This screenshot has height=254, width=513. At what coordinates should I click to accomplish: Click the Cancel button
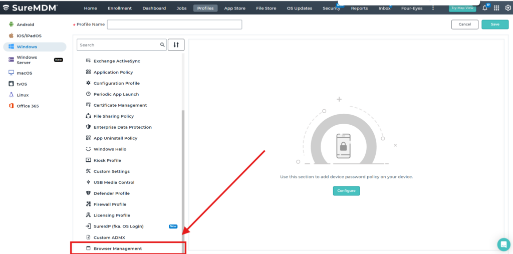[464, 24]
